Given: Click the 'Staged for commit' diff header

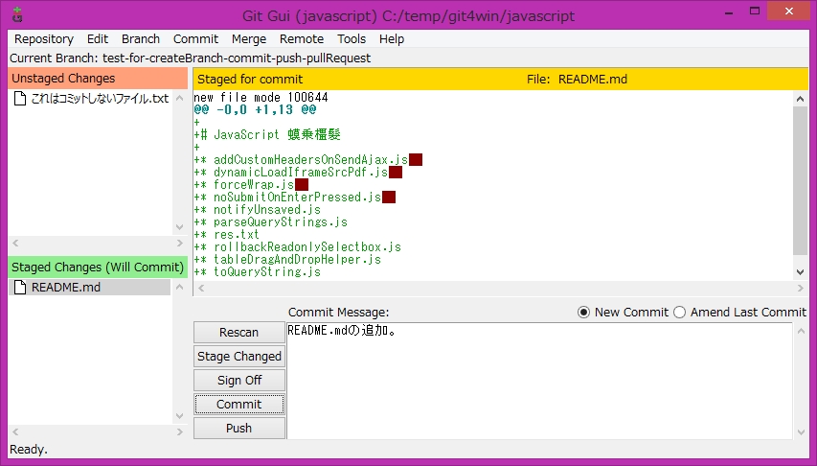Looking at the screenshot, I should pos(250,80).
